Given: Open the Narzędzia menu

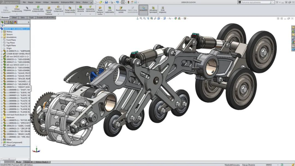Looking at the screenshot, I should click(55, 2).
